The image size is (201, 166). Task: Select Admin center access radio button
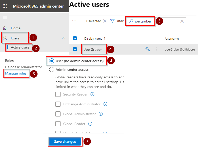(52, 69)
